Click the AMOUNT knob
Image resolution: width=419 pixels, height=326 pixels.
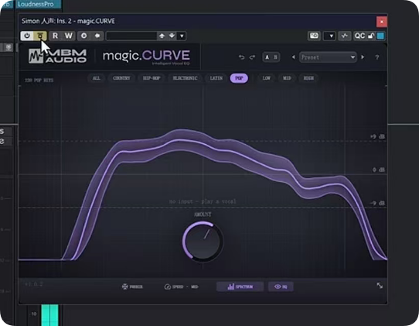[203, 241]
